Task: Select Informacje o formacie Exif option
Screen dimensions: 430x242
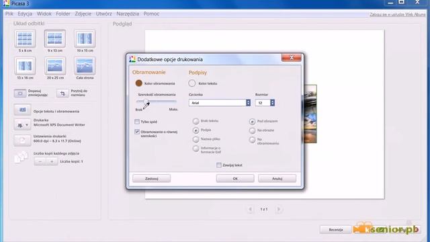Action: tap(196, 149)
